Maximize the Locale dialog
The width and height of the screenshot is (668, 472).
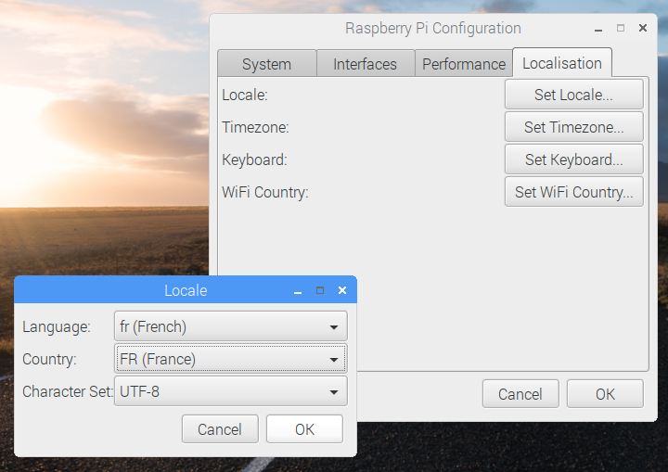pyautogui.click(x=320, y=290)
